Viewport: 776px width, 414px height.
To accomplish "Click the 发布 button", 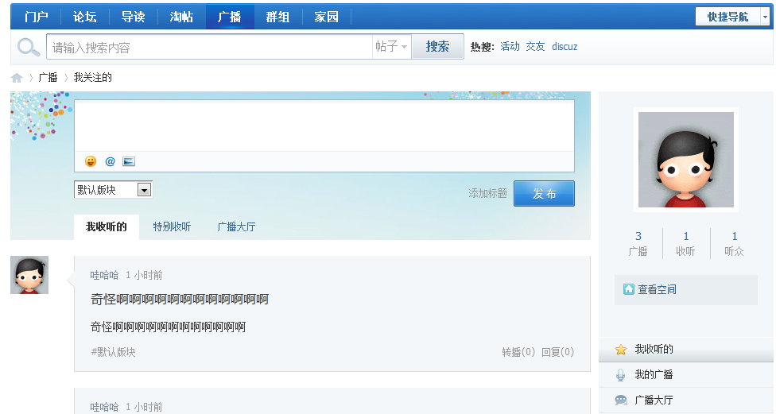I will tap(544, 193).
